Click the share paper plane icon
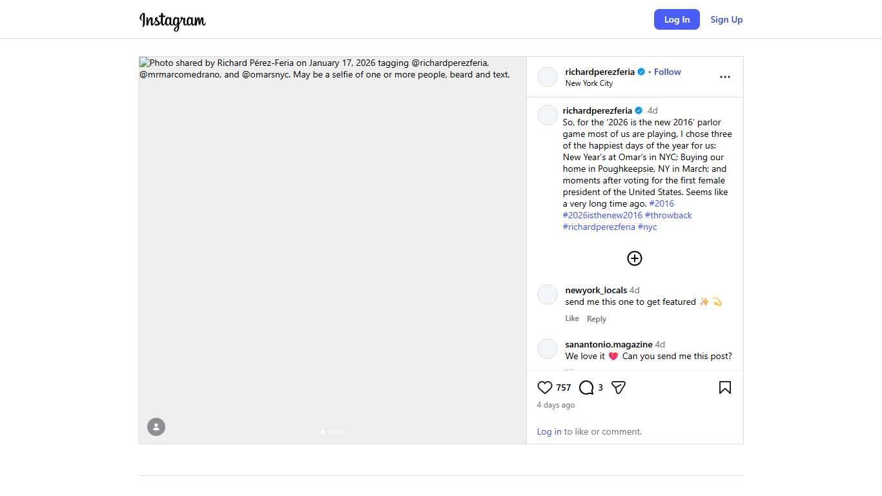The width and height of the screenshot is (882, 496). pos(619,387)
